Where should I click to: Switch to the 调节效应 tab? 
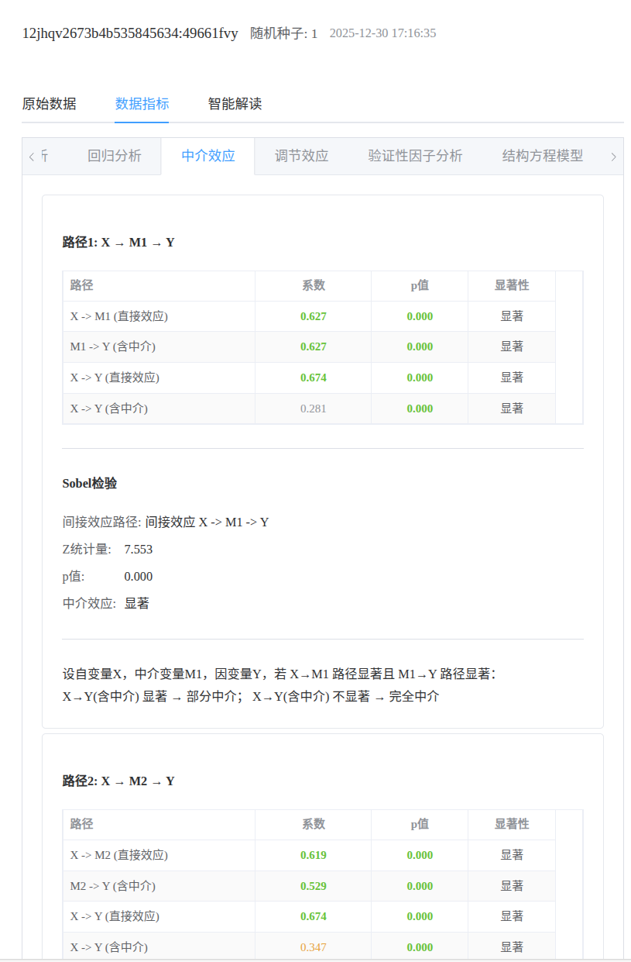(301, 157)
